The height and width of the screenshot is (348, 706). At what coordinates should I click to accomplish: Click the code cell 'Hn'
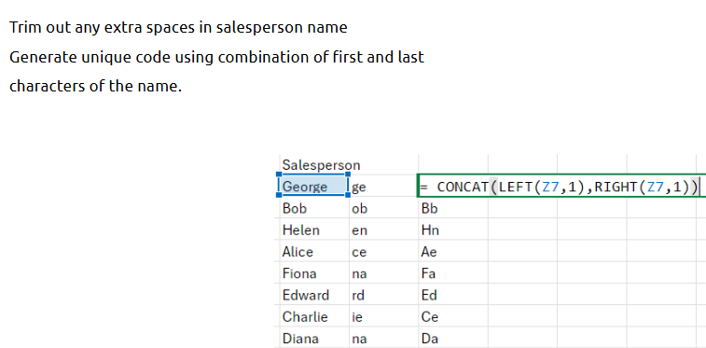453,230
